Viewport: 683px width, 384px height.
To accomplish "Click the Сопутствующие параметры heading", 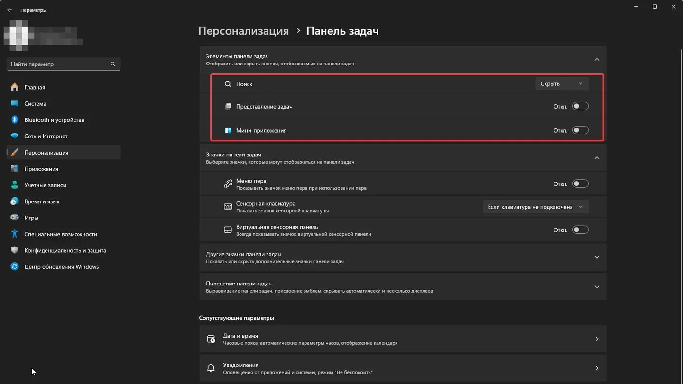I will [x=236, y=318].
